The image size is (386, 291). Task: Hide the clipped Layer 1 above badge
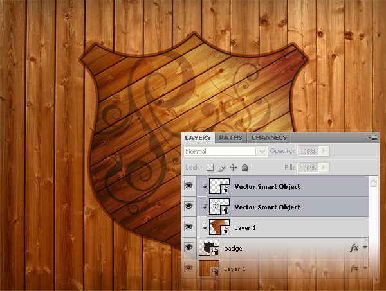188,227
